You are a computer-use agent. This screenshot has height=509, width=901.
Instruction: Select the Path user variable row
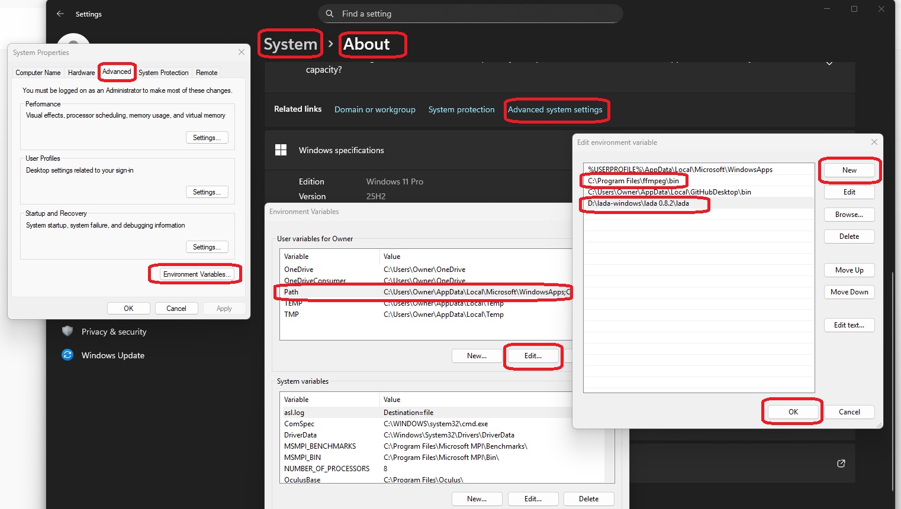(426, 292)
